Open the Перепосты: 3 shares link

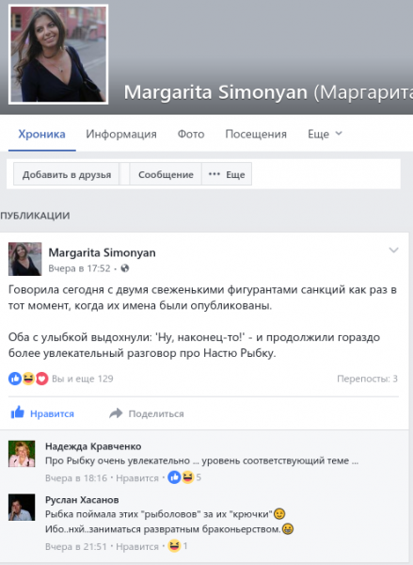367,379
